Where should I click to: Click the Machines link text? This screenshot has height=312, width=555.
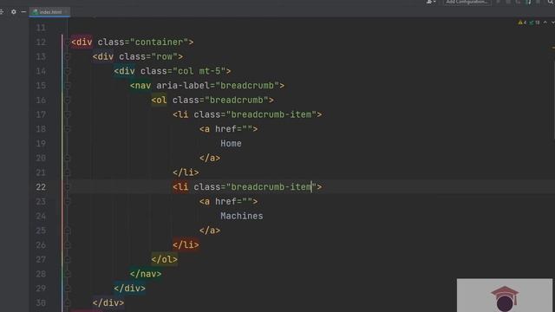[x=242, y=216]
